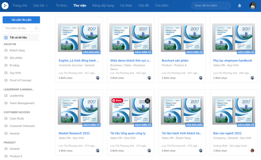
Task: Go to the Tri thức menu item
Action: click(62, 6)
